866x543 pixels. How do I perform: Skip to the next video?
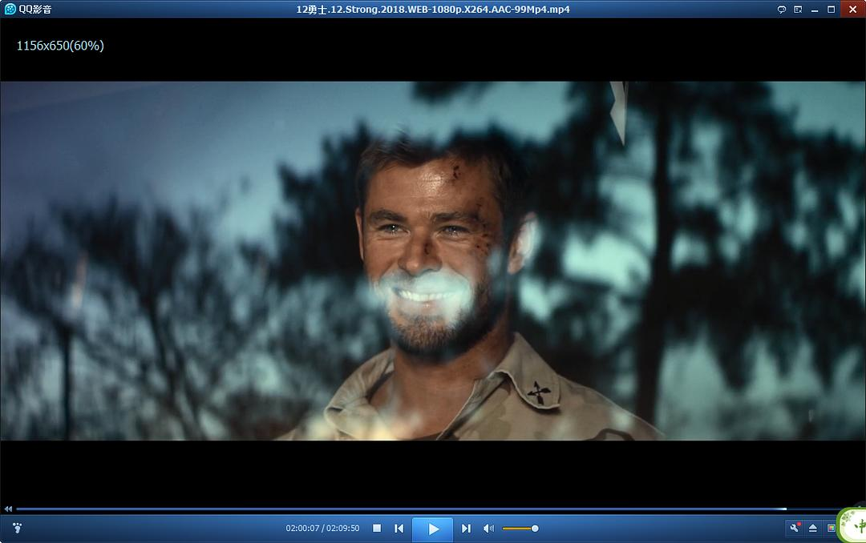[466, 529]
